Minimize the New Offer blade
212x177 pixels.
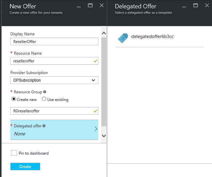click(x=78, y=6)
